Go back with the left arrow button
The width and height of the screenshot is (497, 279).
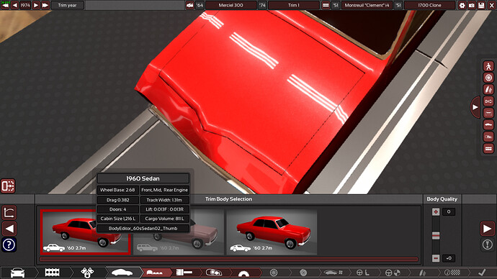9,229
